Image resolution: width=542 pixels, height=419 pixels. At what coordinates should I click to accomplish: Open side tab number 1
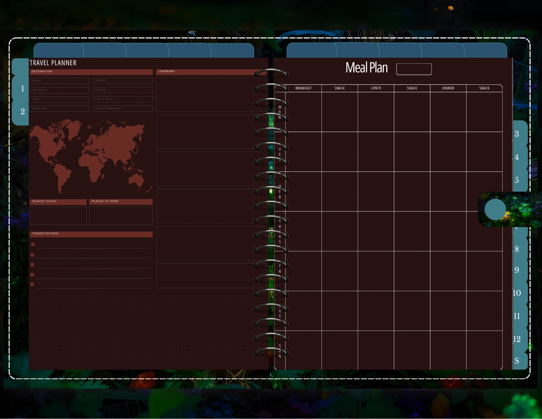[x=22, y=89]
